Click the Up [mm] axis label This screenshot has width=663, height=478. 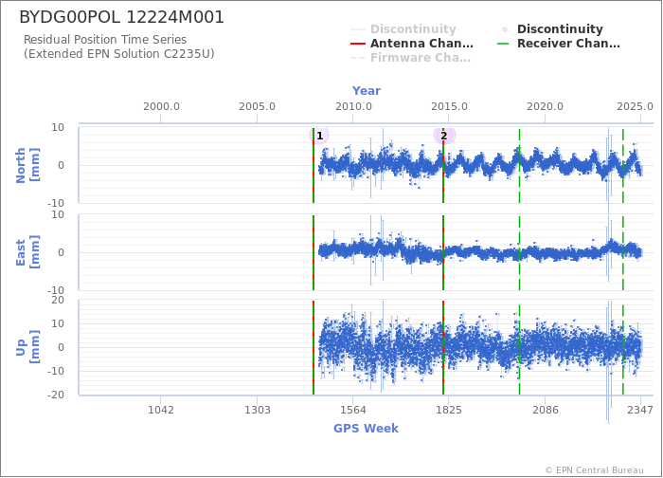[x=27, y=347]
